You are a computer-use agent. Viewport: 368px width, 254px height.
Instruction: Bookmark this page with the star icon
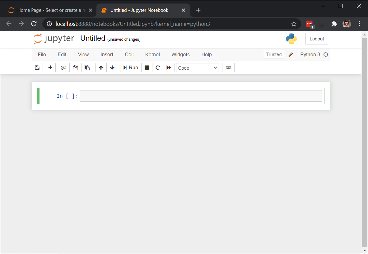(294, 24)
